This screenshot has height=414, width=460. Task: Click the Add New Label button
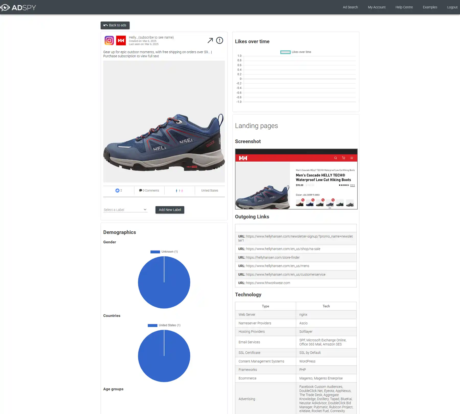click(x=170, y=210)
